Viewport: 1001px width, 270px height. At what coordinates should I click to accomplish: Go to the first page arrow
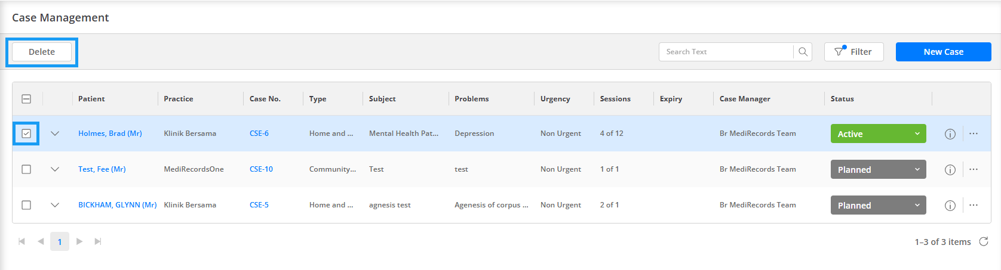click(22, 241)
